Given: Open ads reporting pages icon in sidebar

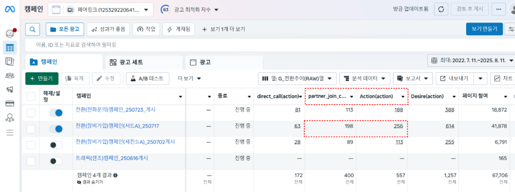Looking at the screenshot, I should point(10,62).
